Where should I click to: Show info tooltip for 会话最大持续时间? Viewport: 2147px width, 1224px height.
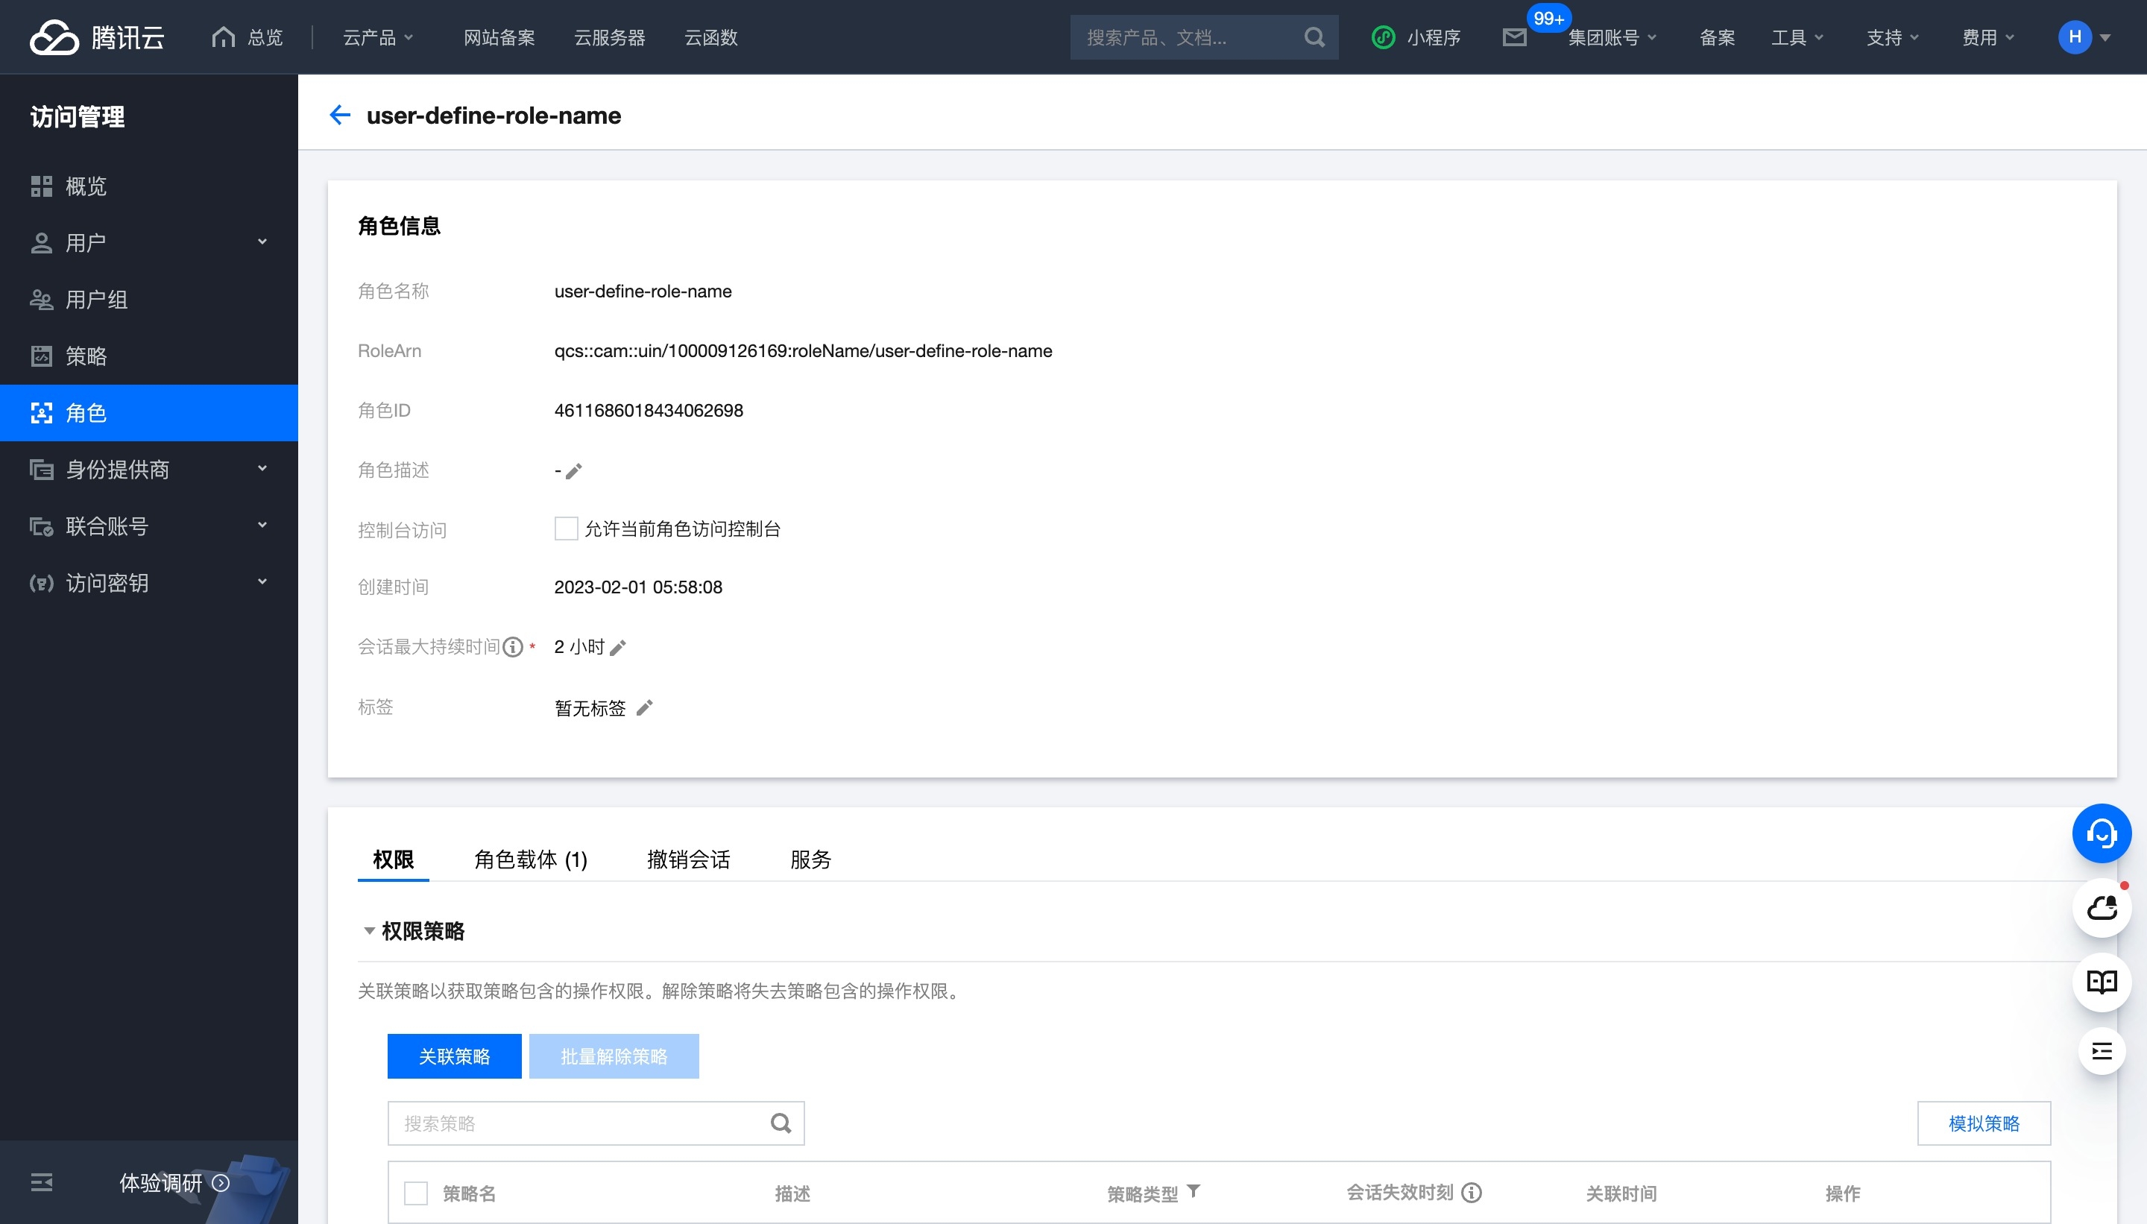pyautogui.click(x=513, y=647)
